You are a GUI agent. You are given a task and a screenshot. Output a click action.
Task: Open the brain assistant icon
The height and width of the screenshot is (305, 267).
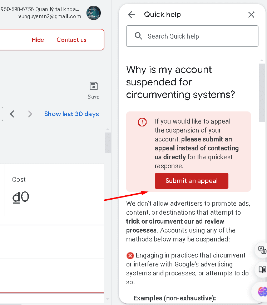[x=262, y=292]
